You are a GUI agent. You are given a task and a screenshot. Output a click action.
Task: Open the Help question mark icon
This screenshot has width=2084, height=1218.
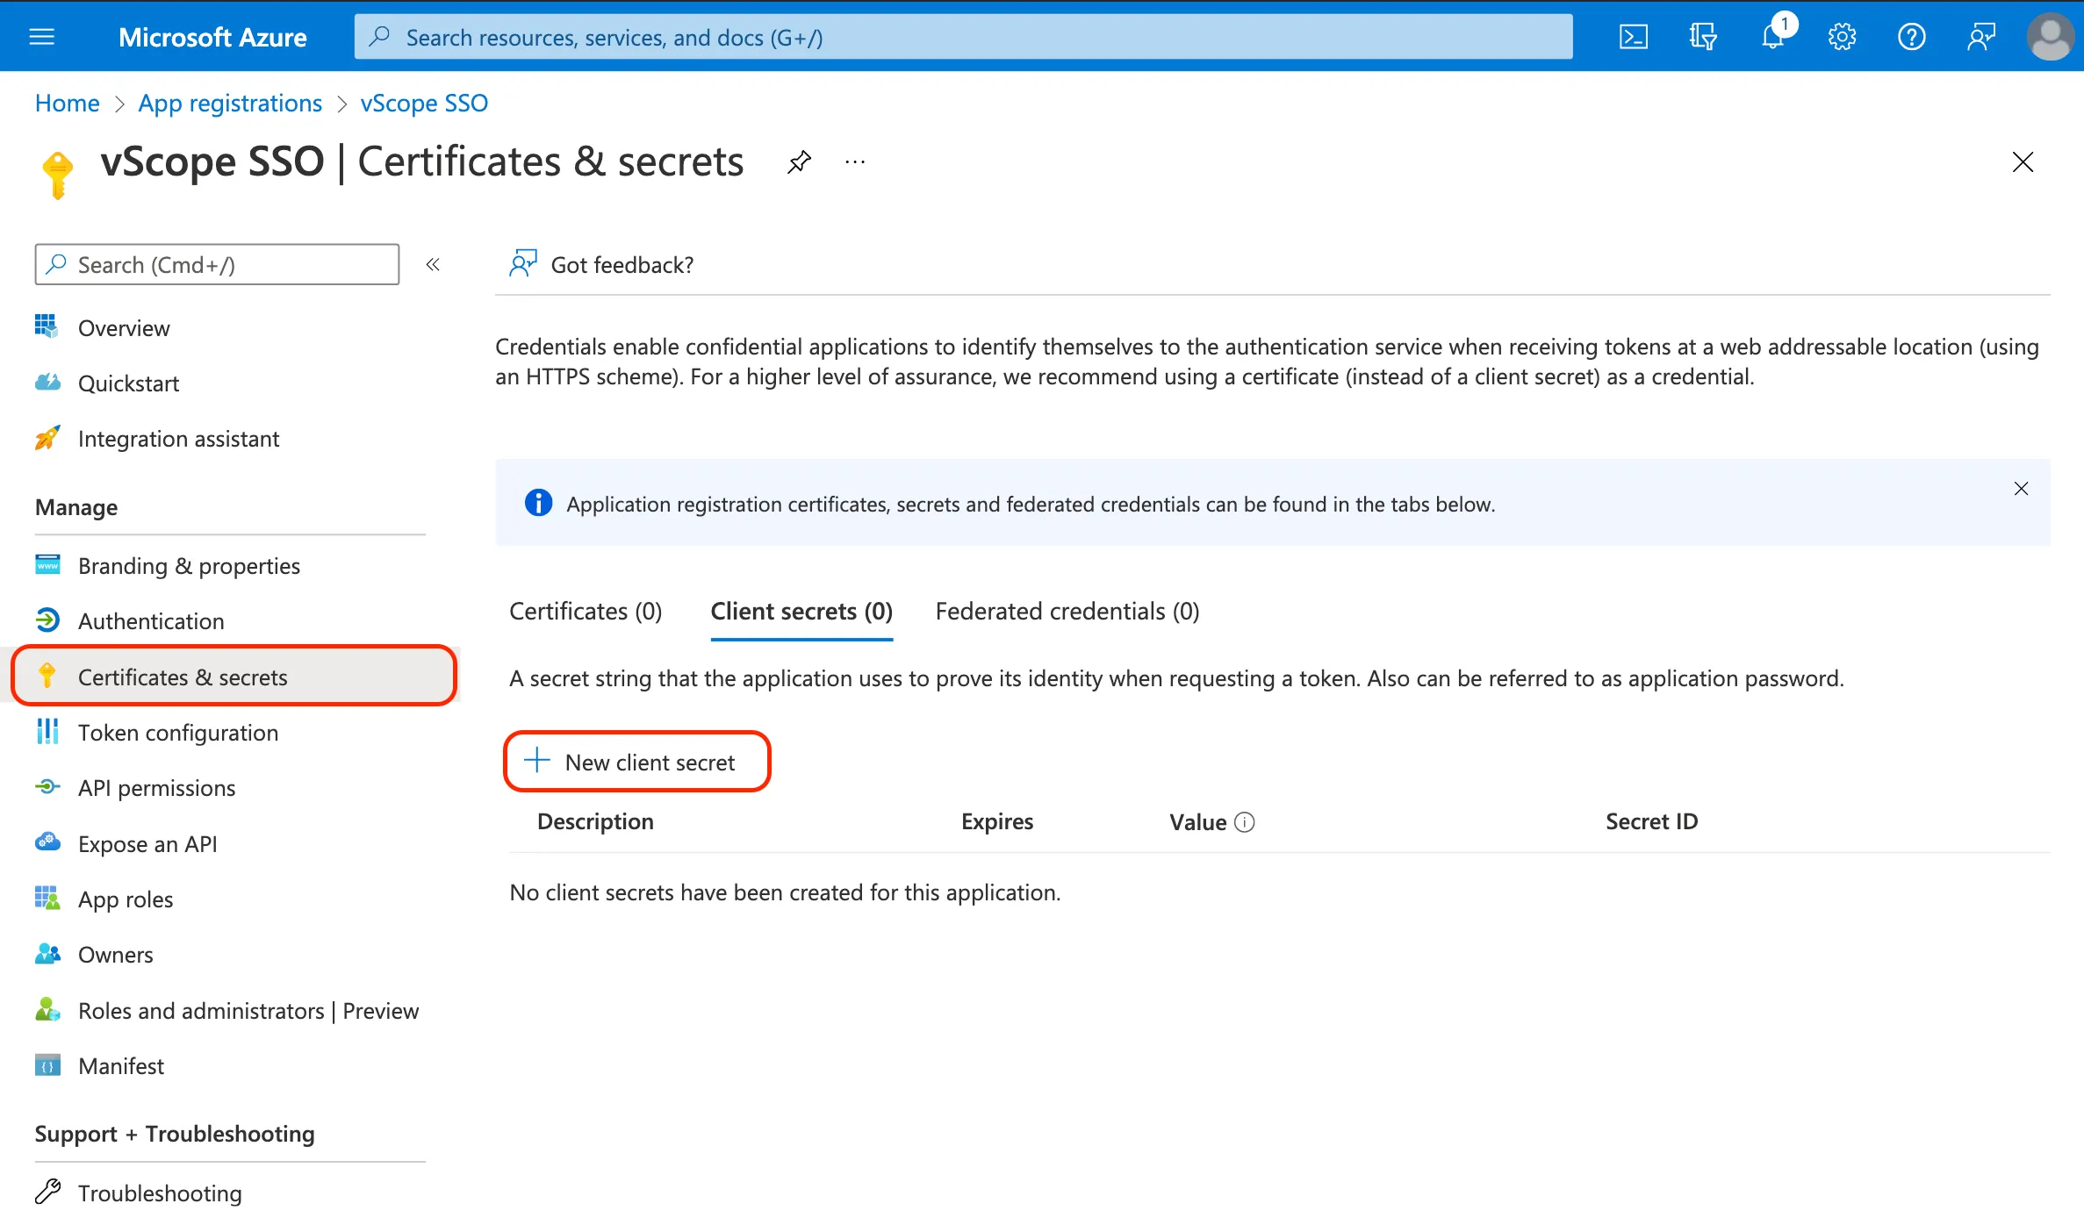pyautogui.click(x=1911, y=37)
